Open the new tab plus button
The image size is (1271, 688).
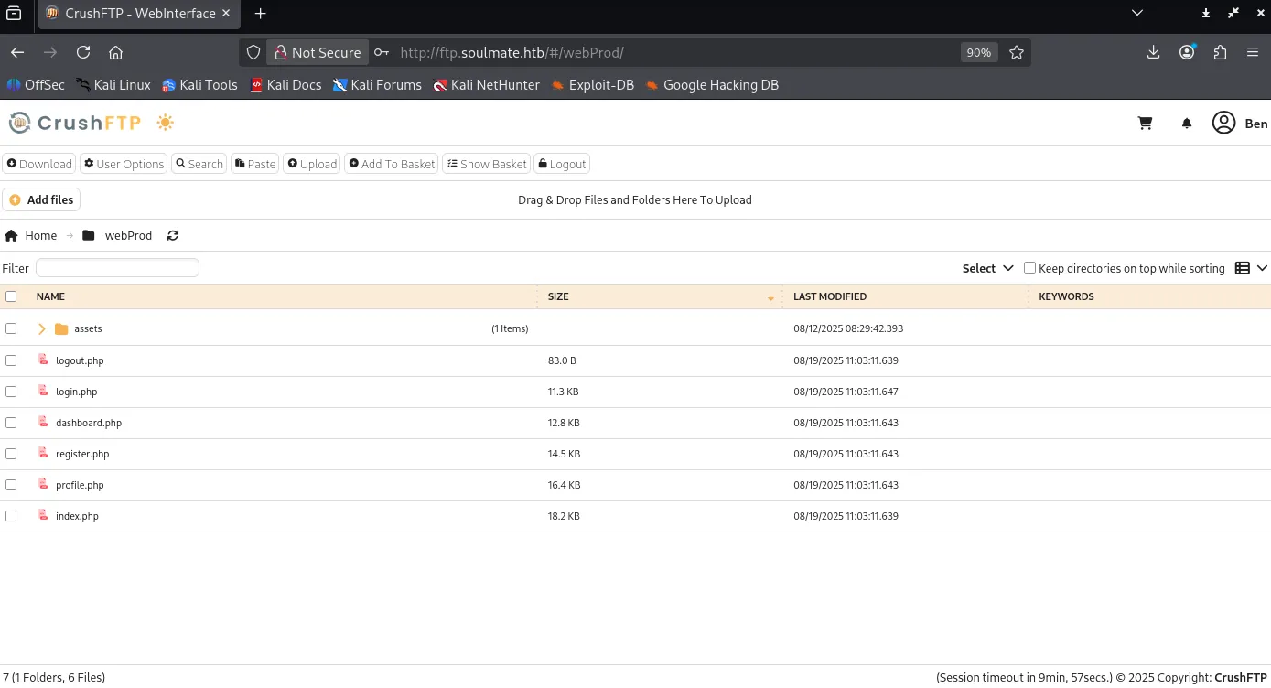point(261,14)
